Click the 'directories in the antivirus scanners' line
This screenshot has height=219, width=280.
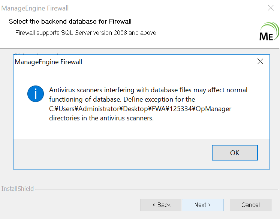click(101, 118)
